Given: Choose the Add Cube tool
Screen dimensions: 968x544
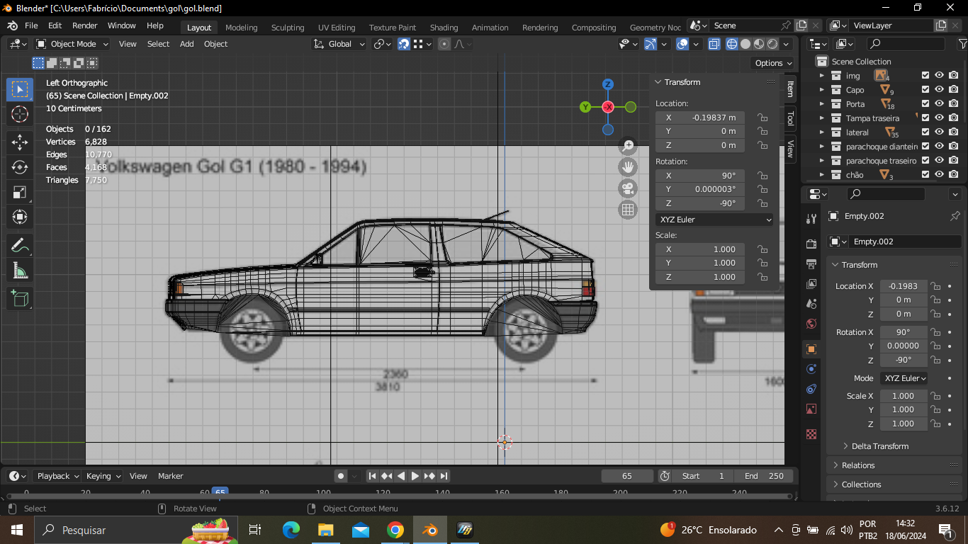Looking at the screenshot, I should point(20,298).
